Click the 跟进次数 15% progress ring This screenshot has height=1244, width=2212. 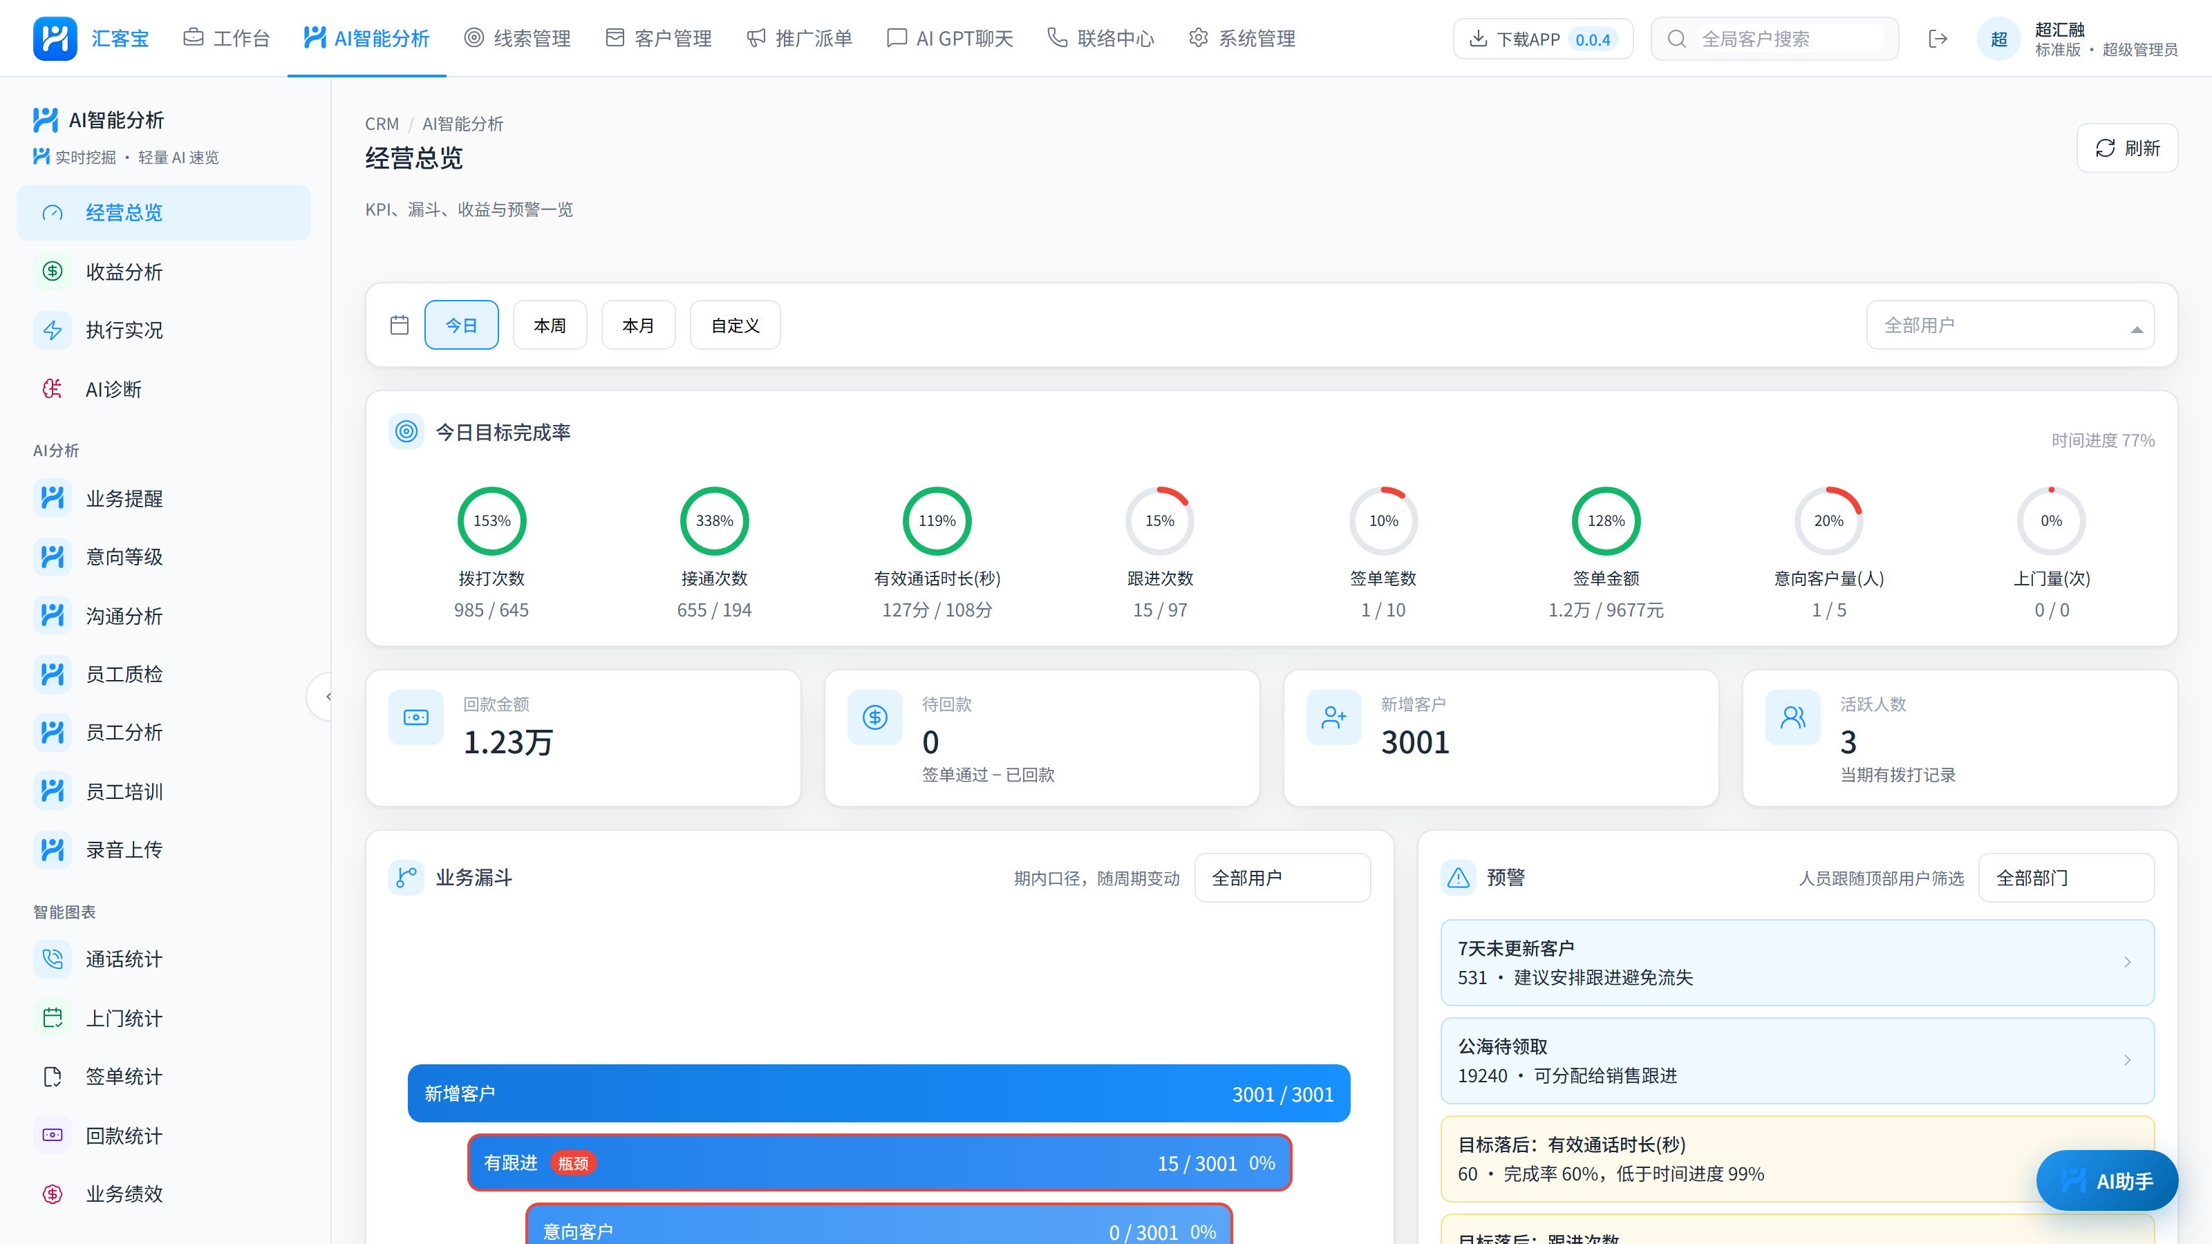point(1160,520)
